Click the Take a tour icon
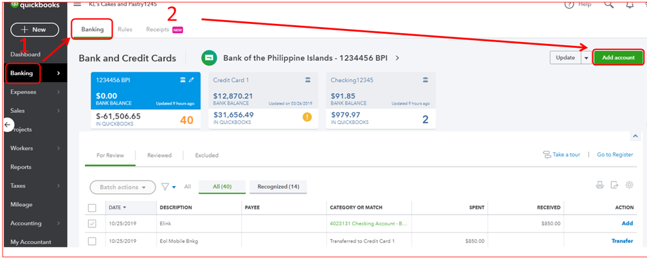The height and width of the screenshot is (261, 647). click(x=547, y=155)
